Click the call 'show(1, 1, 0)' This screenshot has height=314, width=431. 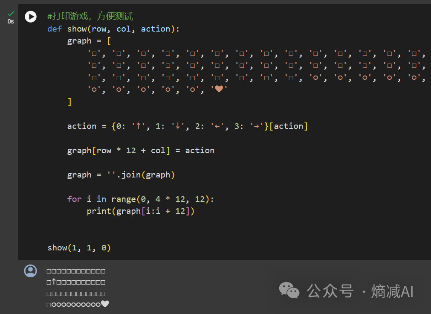pos(79,248)
